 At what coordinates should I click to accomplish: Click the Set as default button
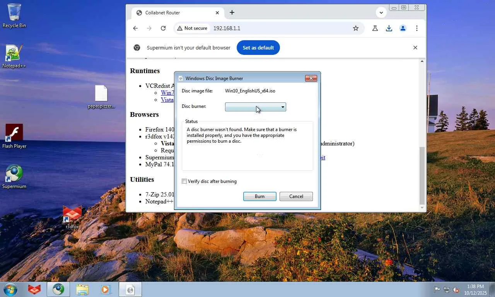258,48
